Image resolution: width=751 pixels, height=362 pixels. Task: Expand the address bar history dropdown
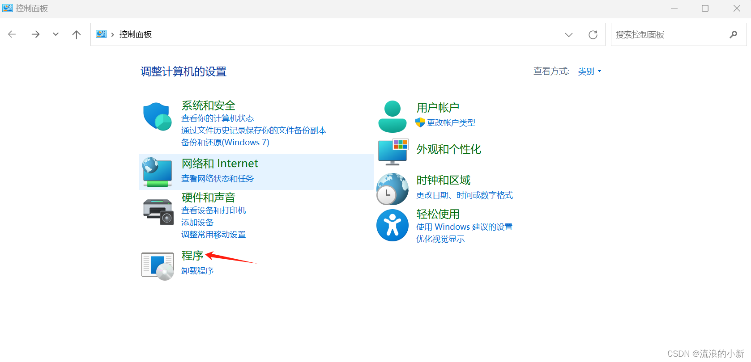568,35
